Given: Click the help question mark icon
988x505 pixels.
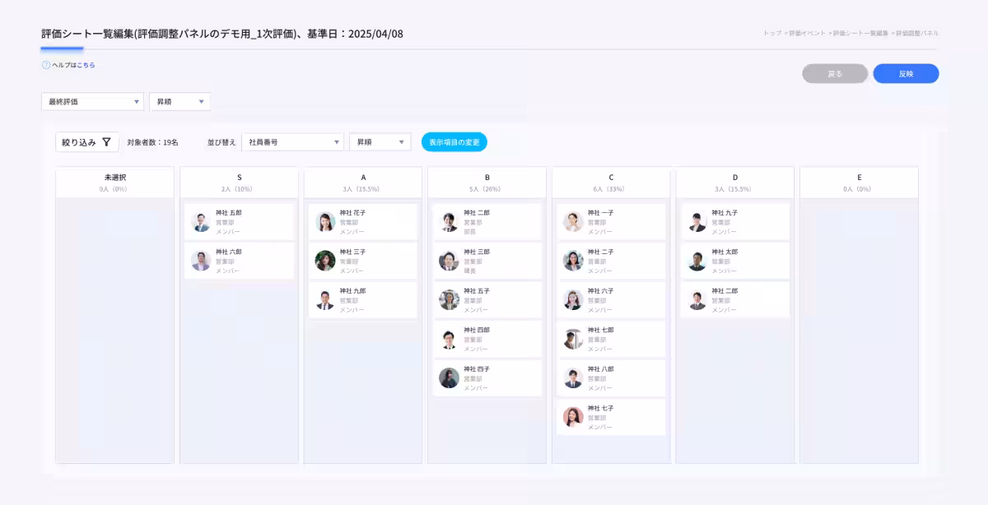Looking at the screenshot, I should pyautogui.click(x=46, y=65).
